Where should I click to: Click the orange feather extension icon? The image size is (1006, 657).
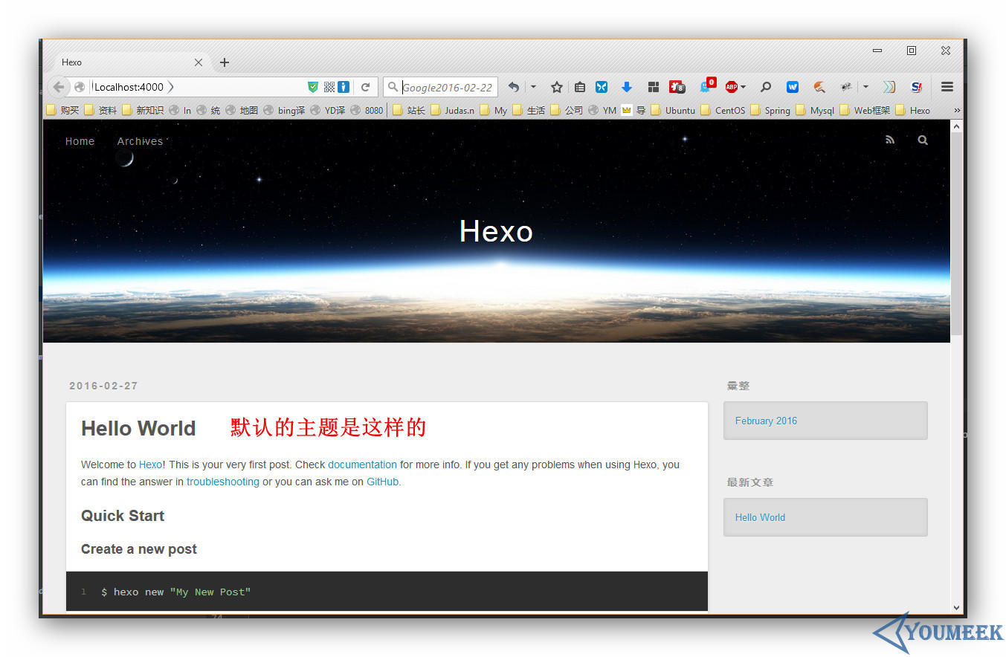tap(819, 87)
